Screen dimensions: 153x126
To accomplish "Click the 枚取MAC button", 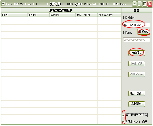I will [143, 32].
